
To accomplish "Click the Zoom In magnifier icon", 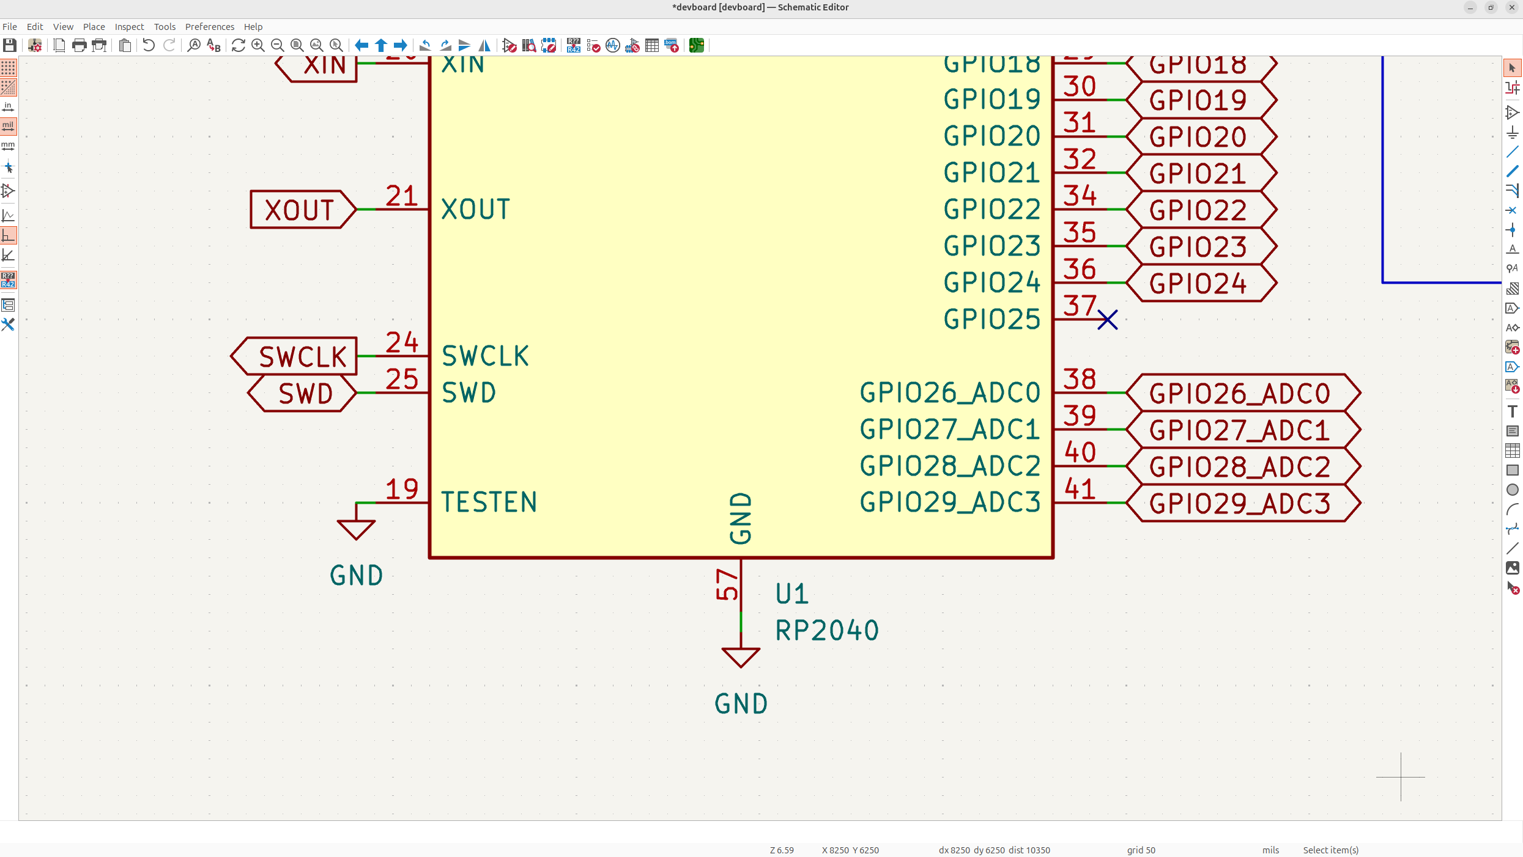I will pyautogui.click(x=258, y=45).
